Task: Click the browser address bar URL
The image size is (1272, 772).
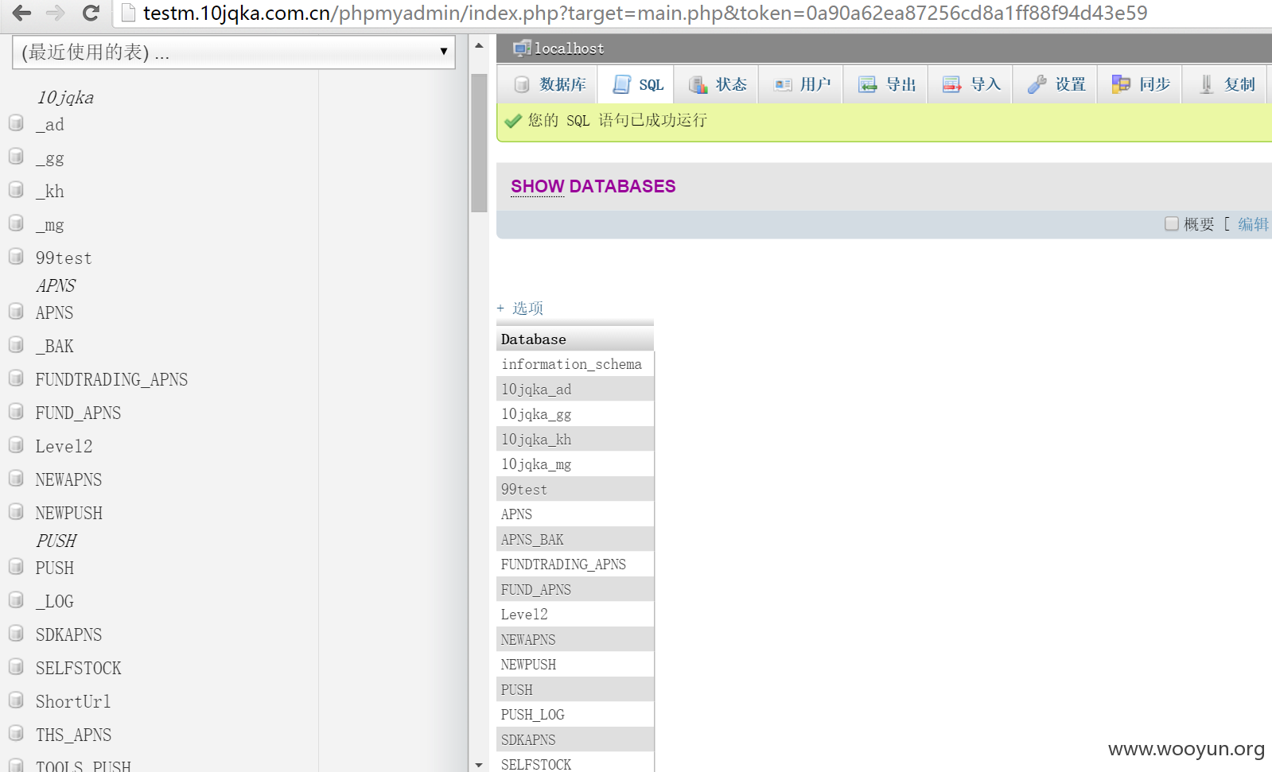Action: pos(645,13)
